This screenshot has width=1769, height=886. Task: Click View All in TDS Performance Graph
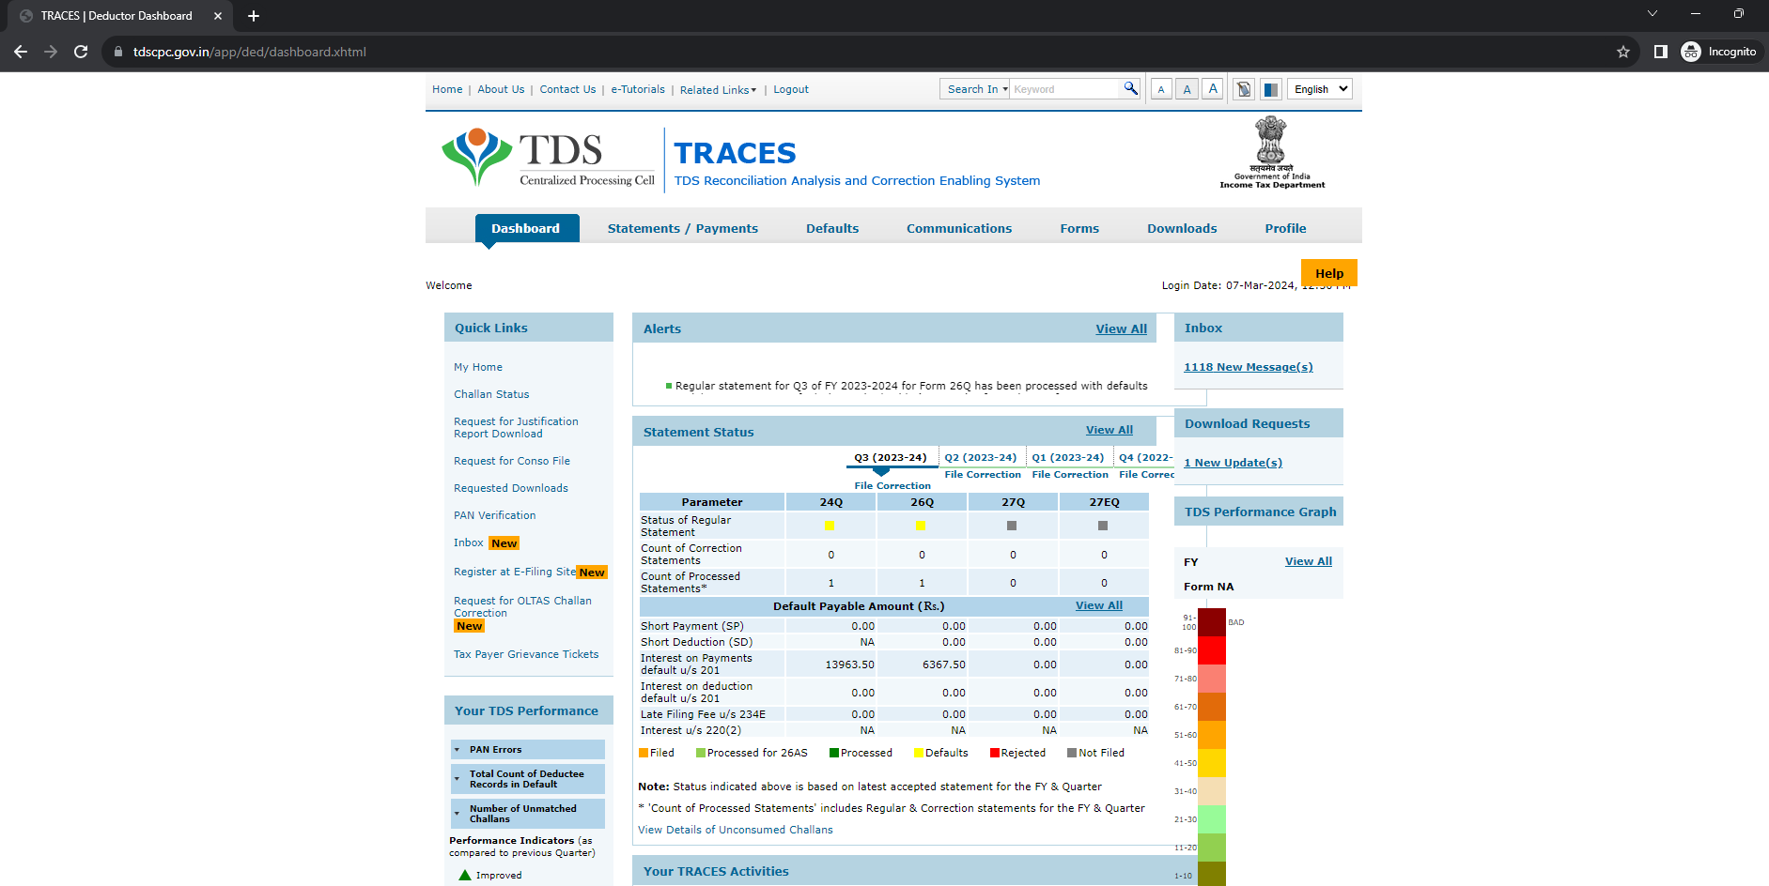tap(1309, 561)
